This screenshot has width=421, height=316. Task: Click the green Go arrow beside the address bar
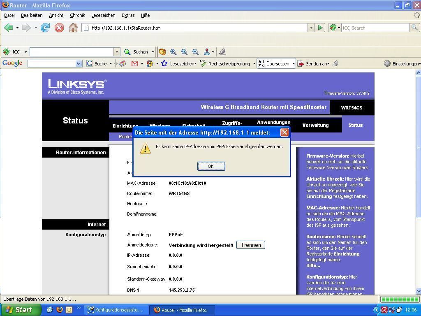(x=320, y=28)
